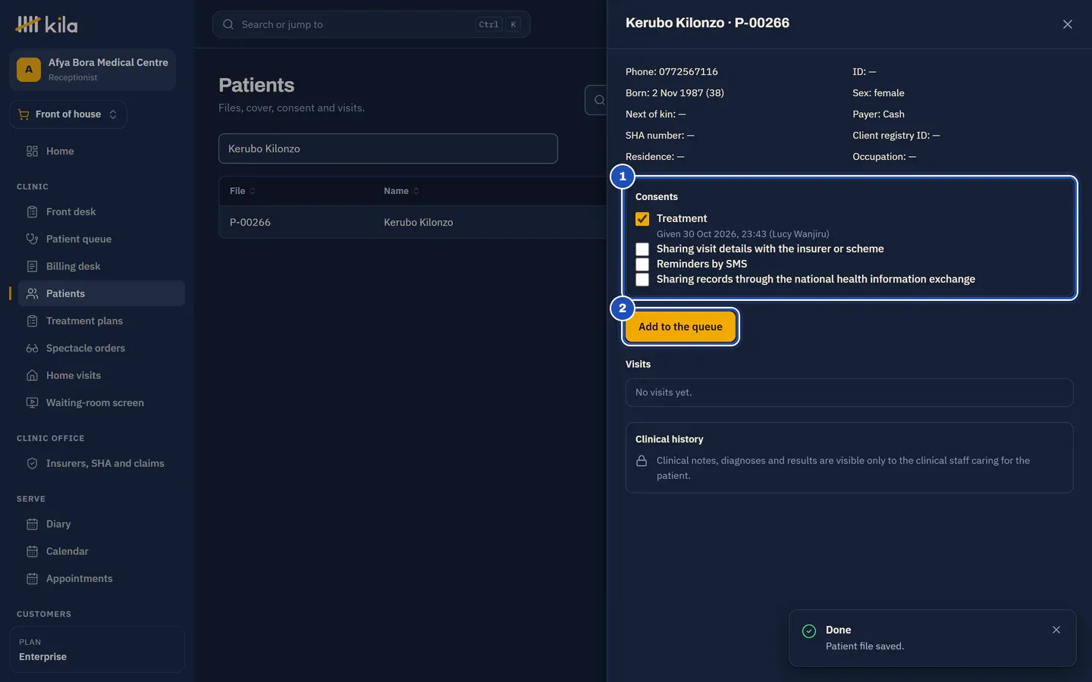The width and height of the screenshot is (1092, 682).
Task: Click the patient filter field containing Kerubo Kilonzo
Action: coord(388,149)
